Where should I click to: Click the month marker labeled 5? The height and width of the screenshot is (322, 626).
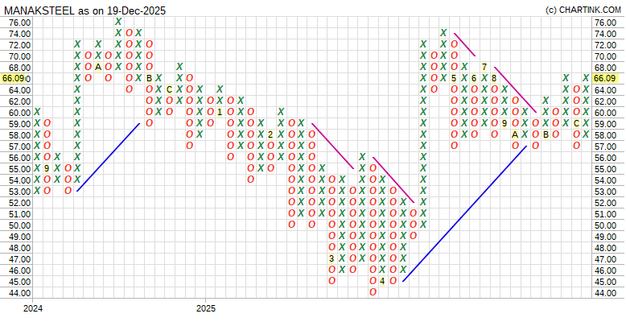(454, 78)
